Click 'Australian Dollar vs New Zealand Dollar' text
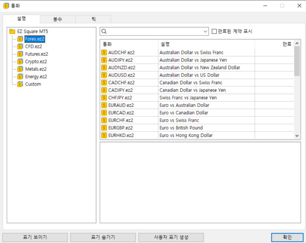 point(200,67)
